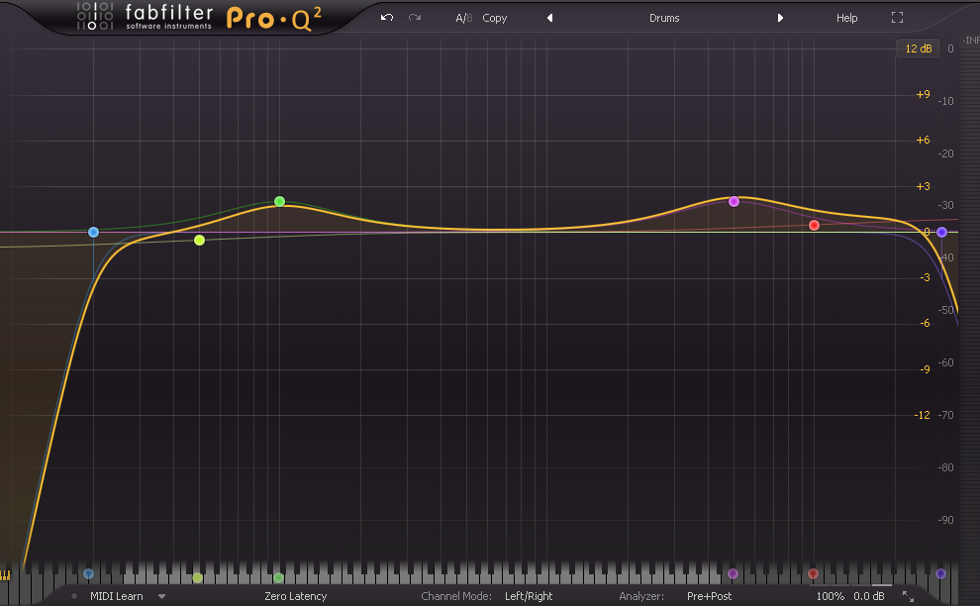This screenshot has height=606, width=980.
Task: Toggle the A/B state switch
Action: (x=463, y=18)
